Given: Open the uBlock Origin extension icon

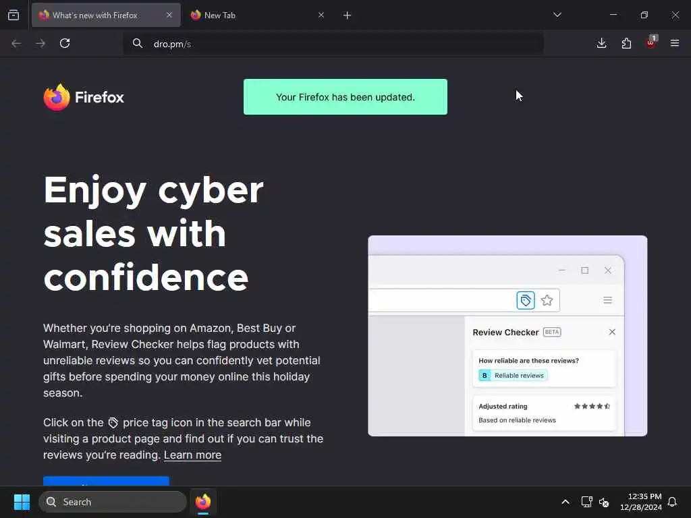Looking at the screenshot, I should pos(651,42).
